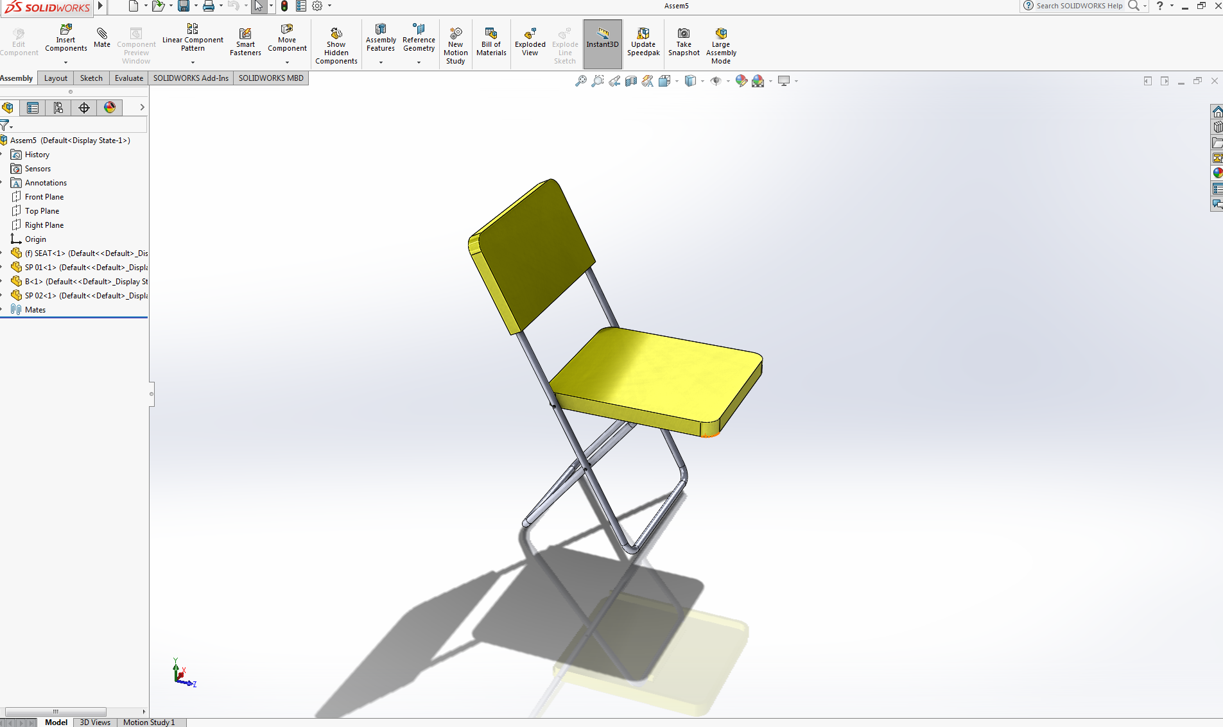Toggle Large Assembly Mode
1223x727 pixels.
click(721, 46)
